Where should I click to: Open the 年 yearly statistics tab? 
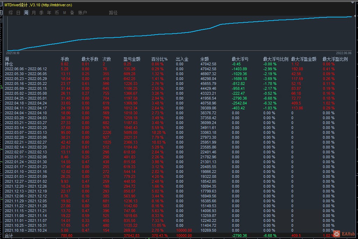tap(49, 13)
